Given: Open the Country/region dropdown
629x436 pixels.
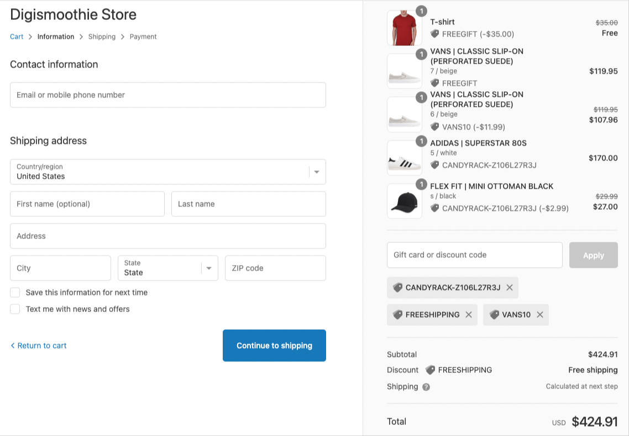Looking at the screenshot, I should click(167, 172).
